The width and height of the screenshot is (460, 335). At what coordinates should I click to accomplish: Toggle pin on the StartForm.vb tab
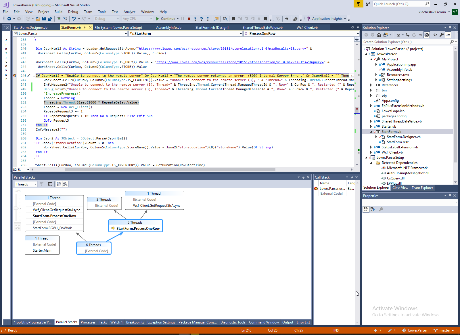tap(85, 28)
